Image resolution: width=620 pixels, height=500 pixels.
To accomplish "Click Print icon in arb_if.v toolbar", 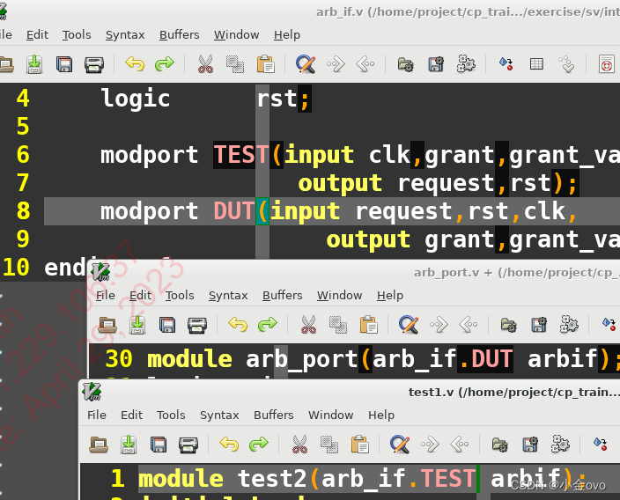I will 94,64.
